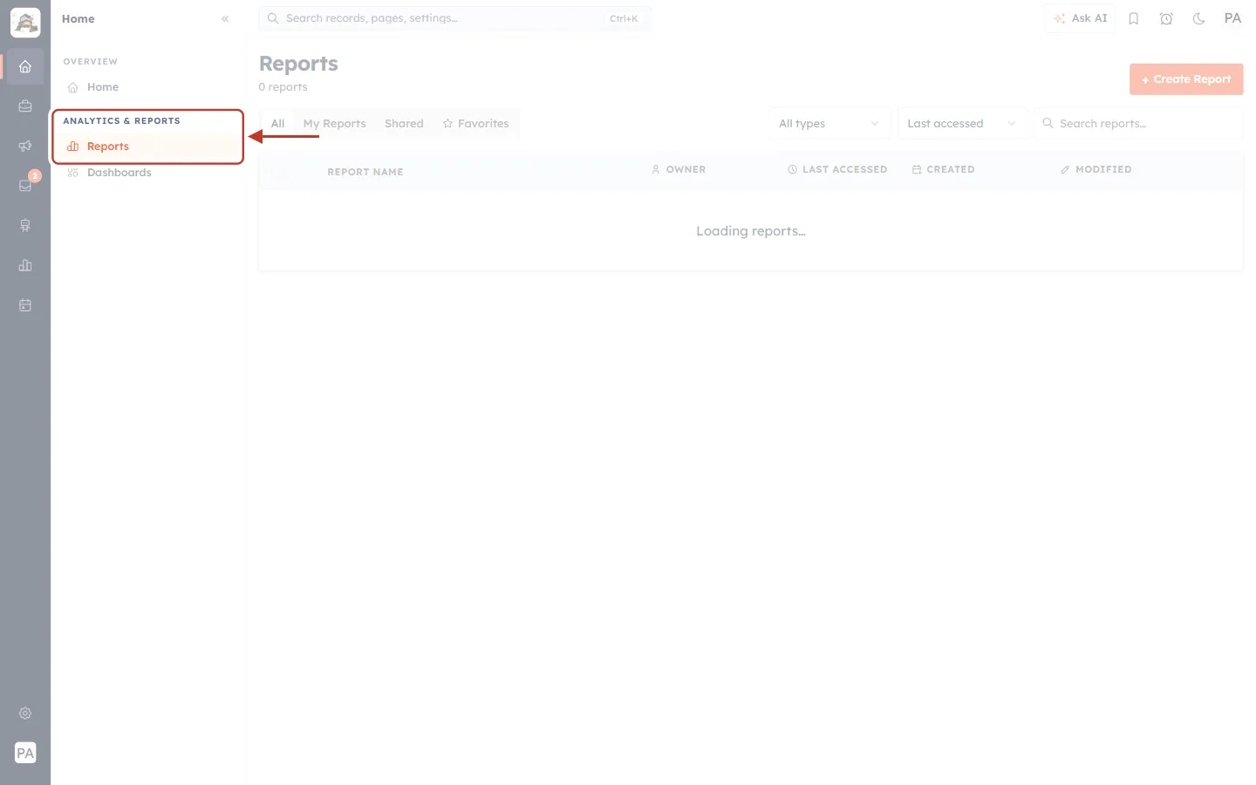
Task: Focus the Search reports field
Action: (1138, 124)
